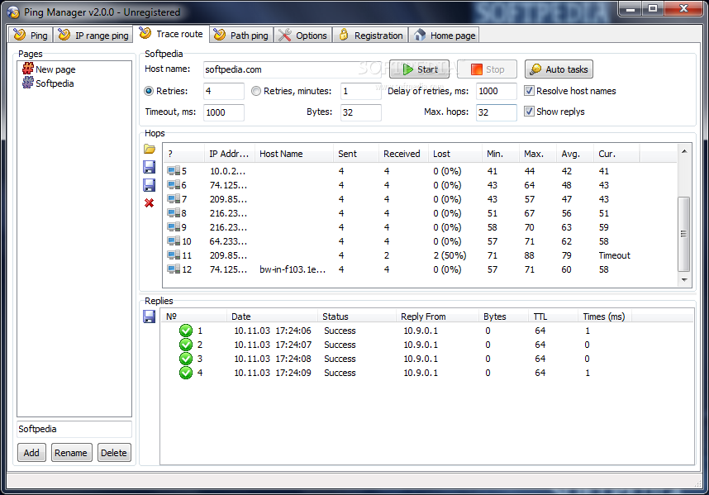This screenshot has height=495, width=709.
Task: Click green success checkmark of reply 2
Action: tap(186, 345)
